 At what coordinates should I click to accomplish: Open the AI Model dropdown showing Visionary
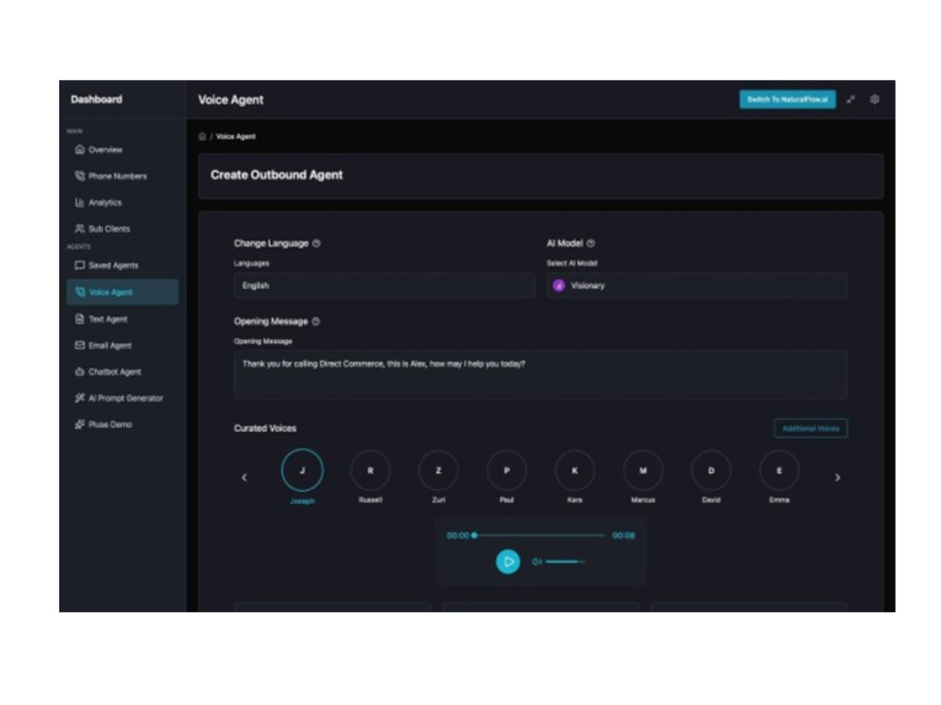(x=696, y=286)
